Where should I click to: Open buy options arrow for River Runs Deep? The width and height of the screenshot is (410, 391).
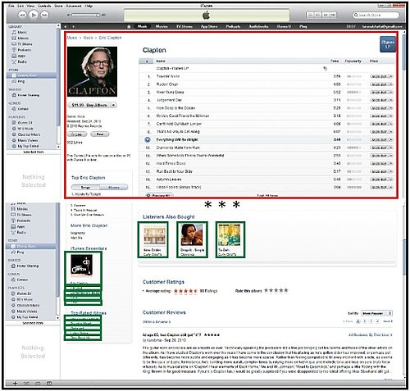coord(391,92)
